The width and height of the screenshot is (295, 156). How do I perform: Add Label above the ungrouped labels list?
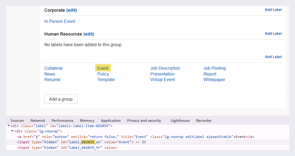273,57
